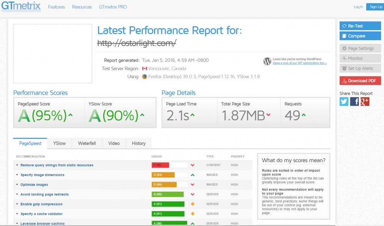The width and height of the screenshot is (384, 226).
Task: Open the Waterfall tab
Action: 87,143
